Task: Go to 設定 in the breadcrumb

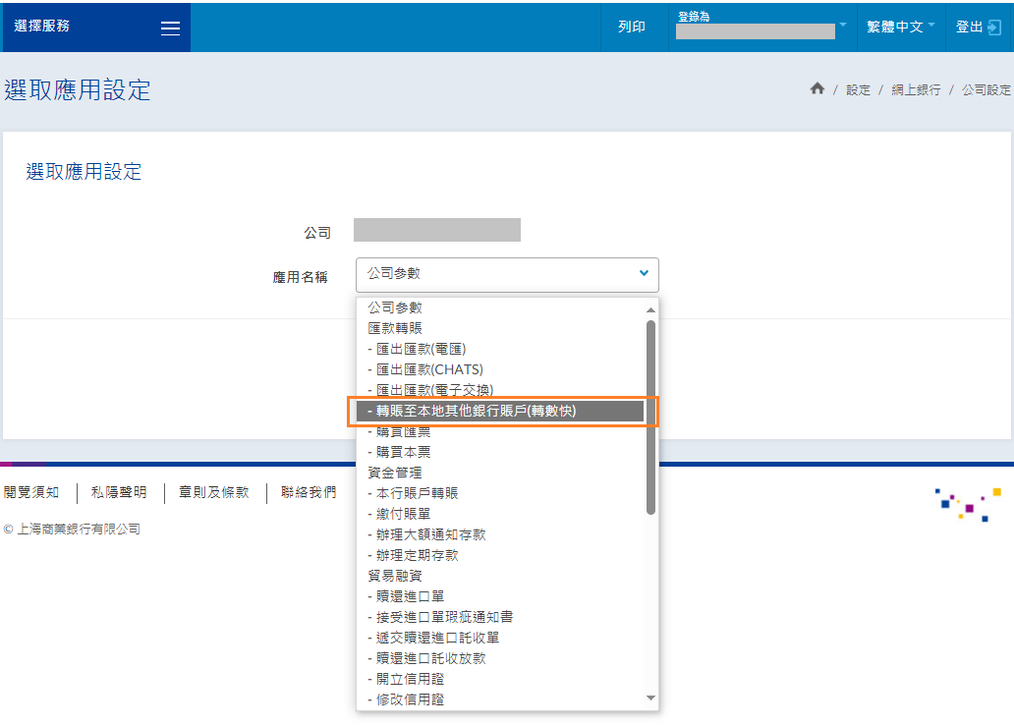Action: pyautogui.click(x=858, y=89)
